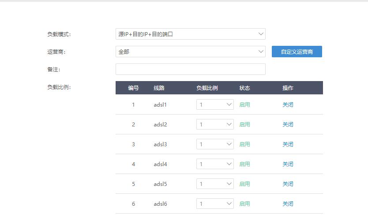Click the 线路 column header
This screenshot has height=215, width=368.
coord(159,88)
